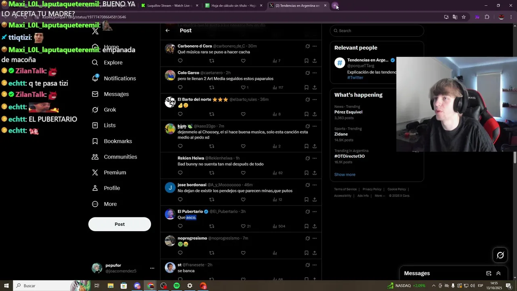This screenshot has width=517, height=291.
Task: Click the Premium X logo icon
Action: 95,173
